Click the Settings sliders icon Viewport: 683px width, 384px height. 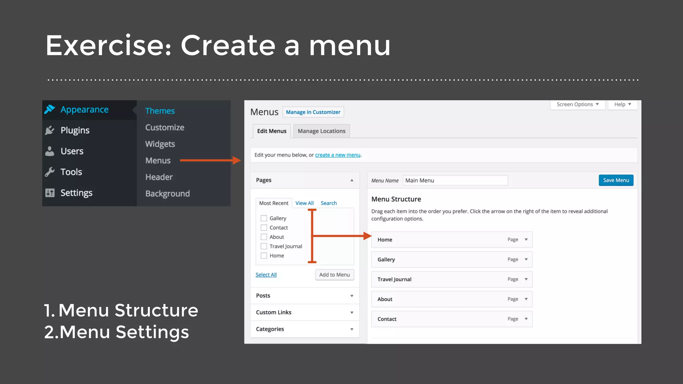(x=50, y=193)
